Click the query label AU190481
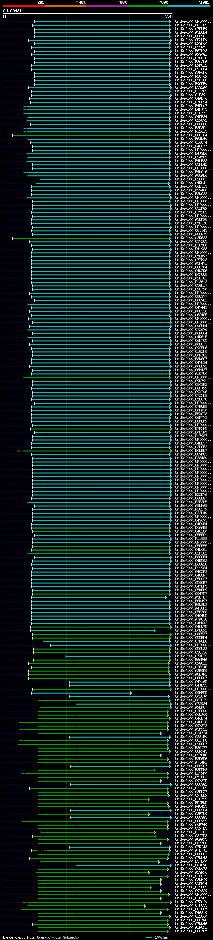Screen dimensions: 213x940 pos(12,11)
